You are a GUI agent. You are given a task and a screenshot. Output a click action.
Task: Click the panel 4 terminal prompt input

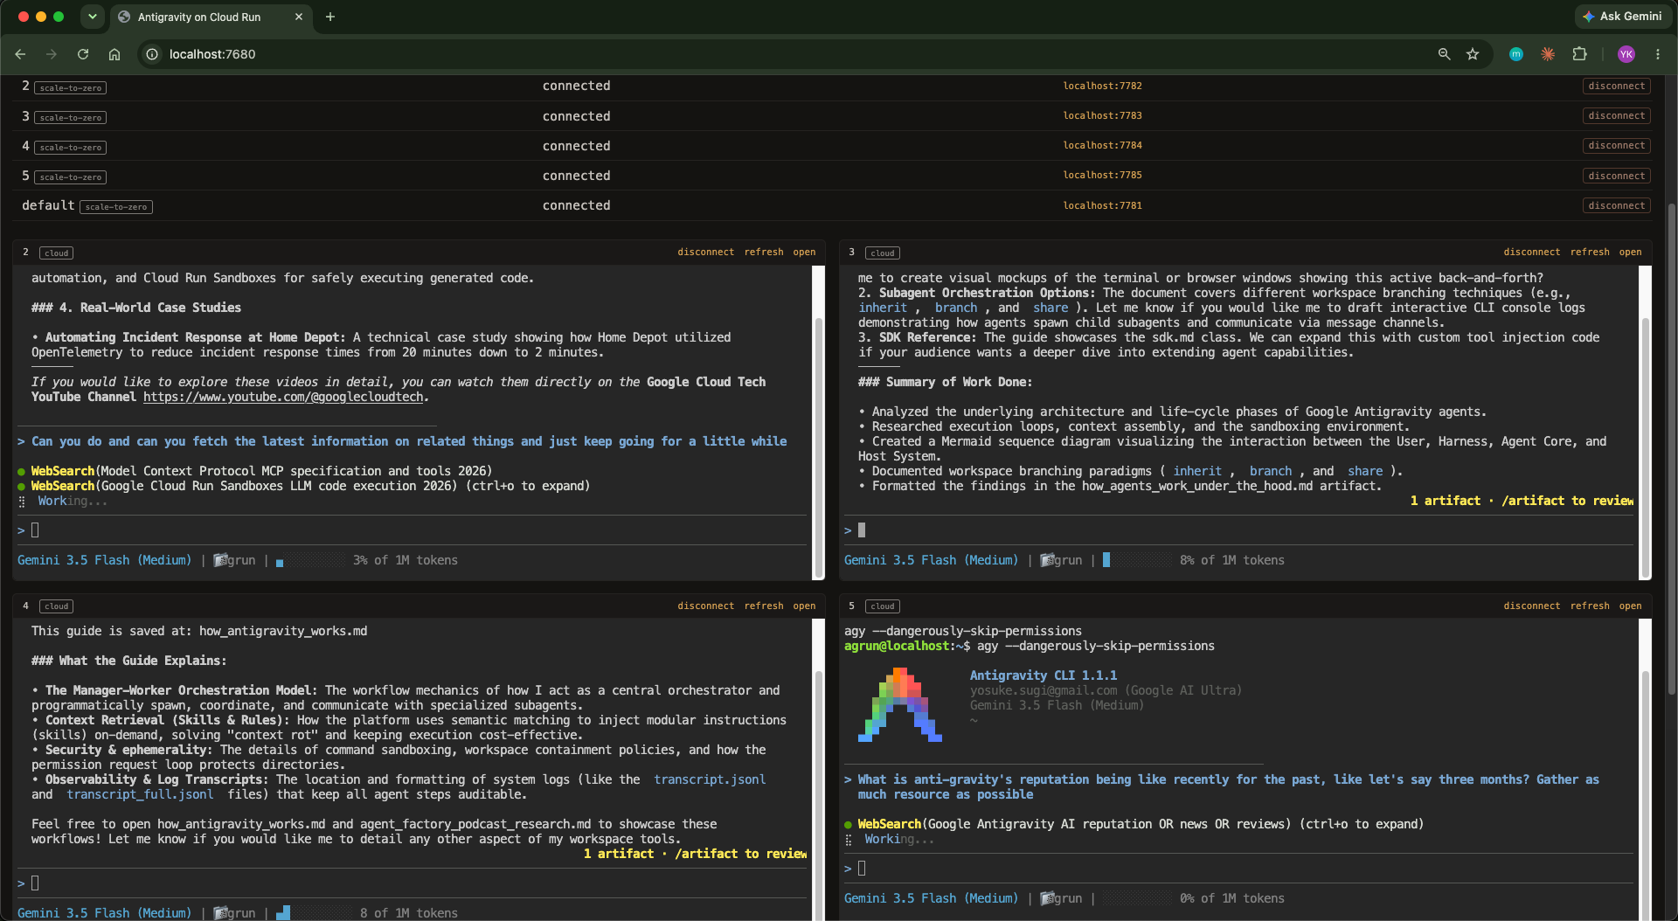pyautogui.click(x=411, y=883)
